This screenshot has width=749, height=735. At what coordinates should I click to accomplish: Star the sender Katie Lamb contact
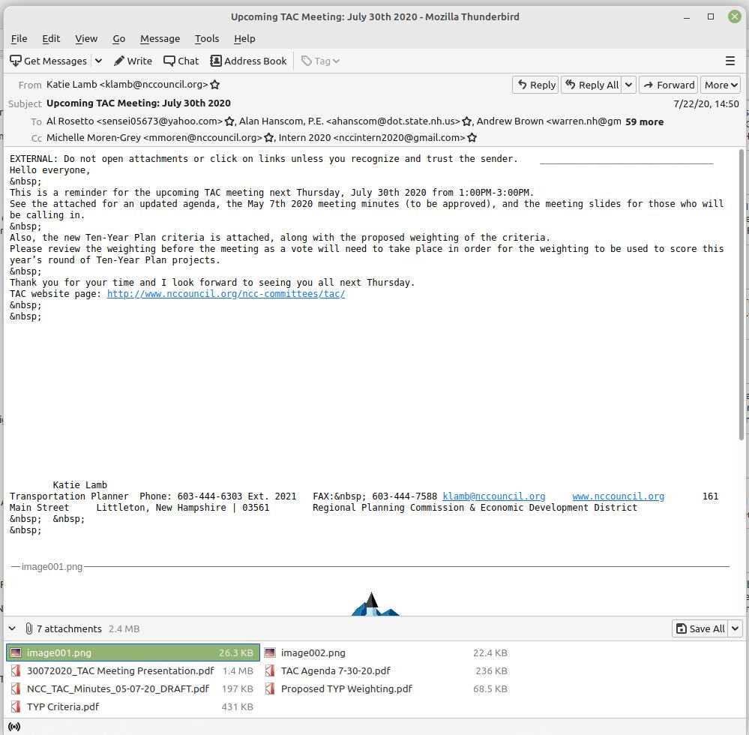point(215,85)
